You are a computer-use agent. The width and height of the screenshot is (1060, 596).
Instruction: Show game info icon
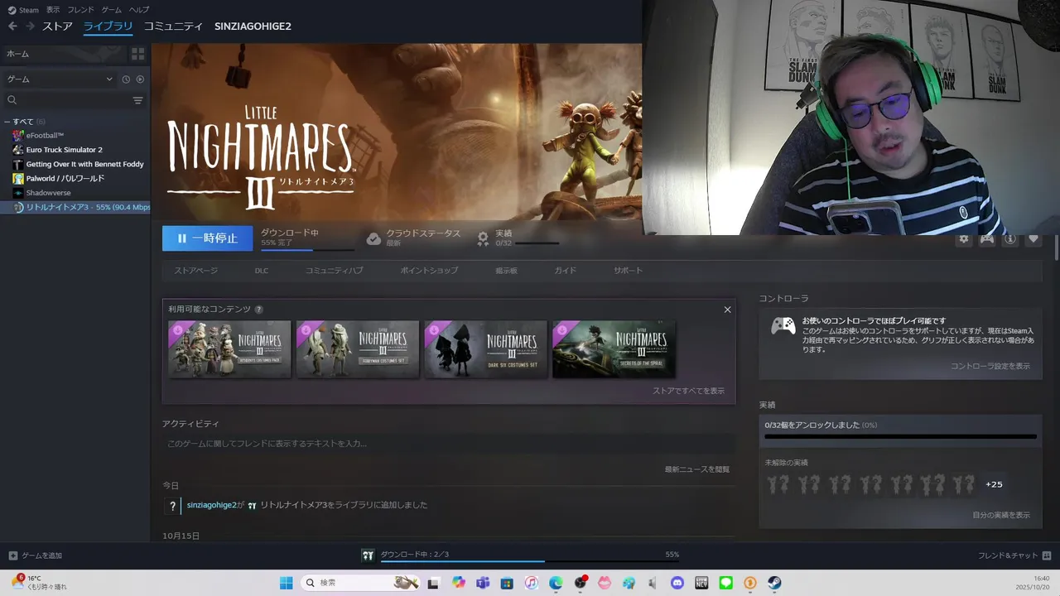coord(1009,239)
